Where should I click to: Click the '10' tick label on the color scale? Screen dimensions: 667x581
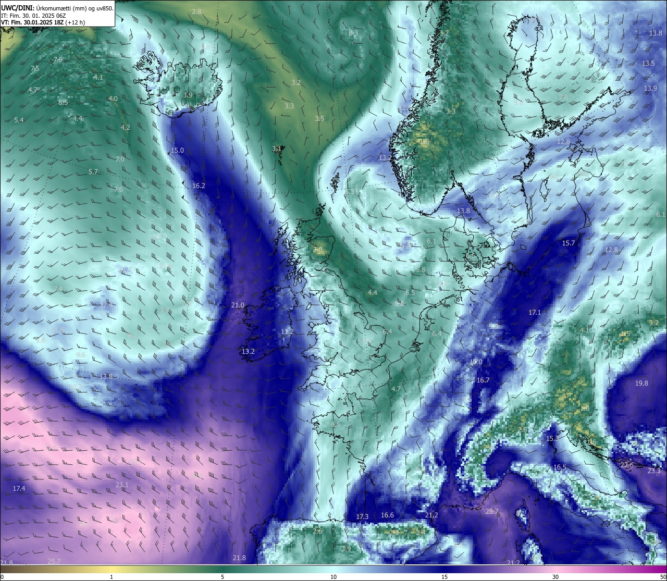coord(333,577)
